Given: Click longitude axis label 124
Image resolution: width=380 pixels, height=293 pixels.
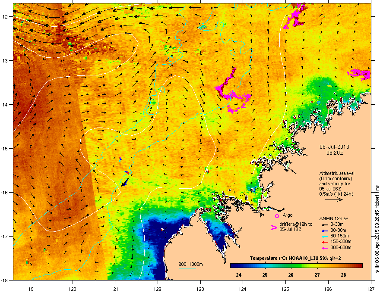Looking at the screenshot, I should [x=243, y=289].
